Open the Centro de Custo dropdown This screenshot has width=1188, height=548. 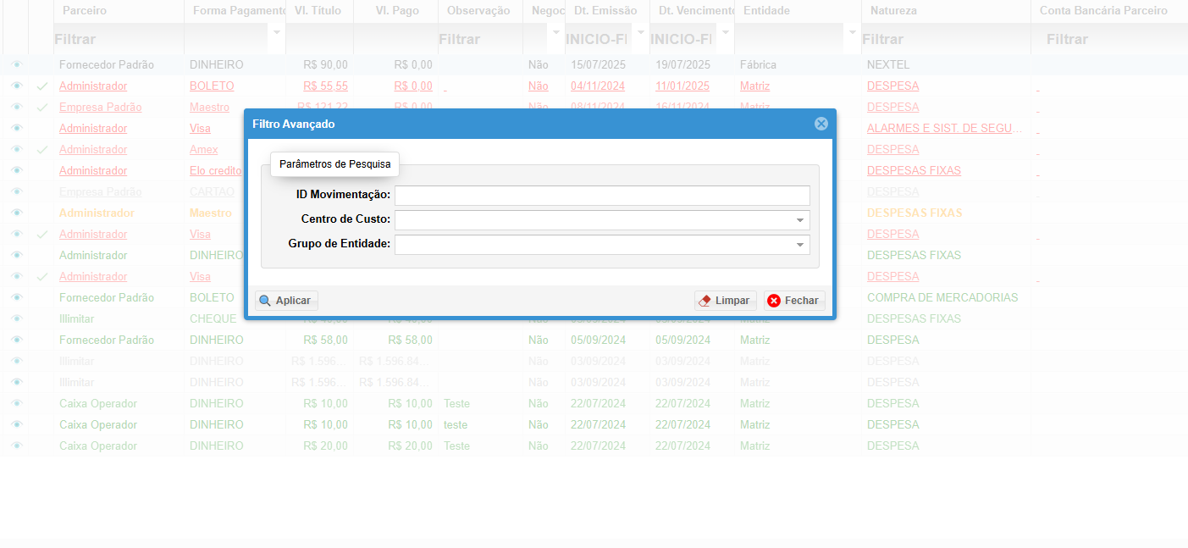point(800,220)
